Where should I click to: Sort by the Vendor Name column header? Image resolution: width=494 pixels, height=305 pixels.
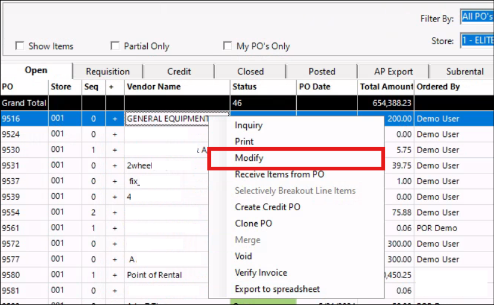pyautogui.click(x=154, y=87)
